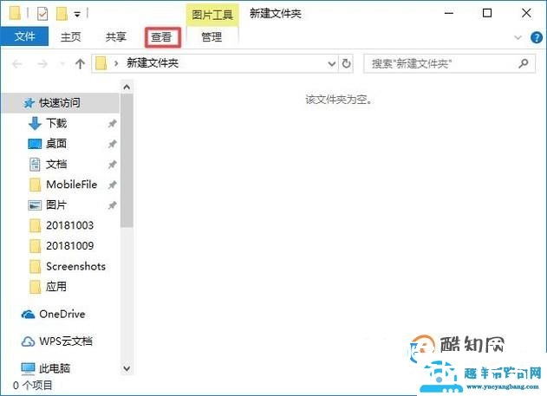Click the navigation pane scroll down arrow
The image size is (547, 396).
[127, 368]
